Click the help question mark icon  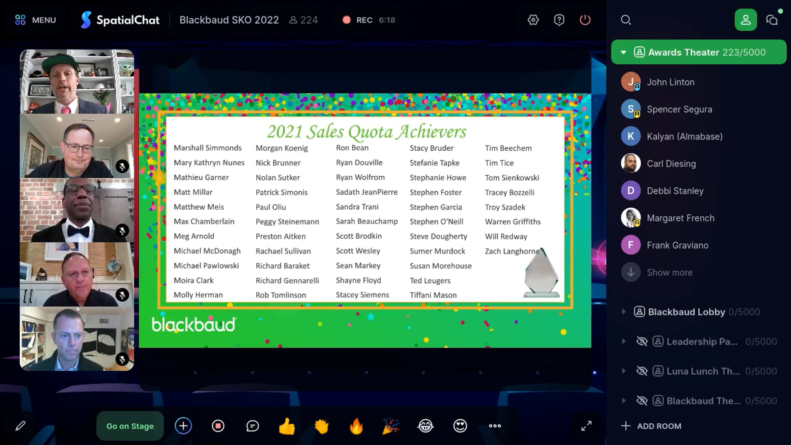pos(559,20)
